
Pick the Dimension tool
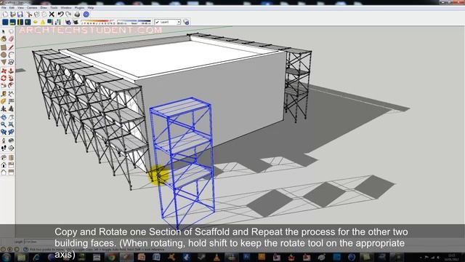[11, 94]
